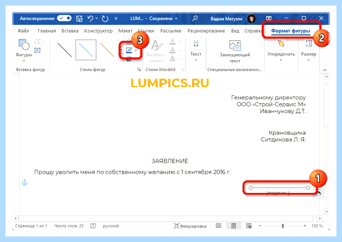The width and height of the screenshot is (342, 242).
Task: Click Страница 1 из 1 in status bar
Action: (x=31, y=226)
